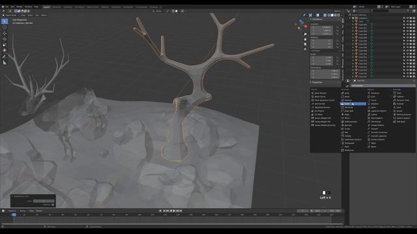The width and height of the screenshot is (417, 234).
Task: Switch perspective/orthographic view gizmo
Action: pyautogui.click(x=305, y=49)
